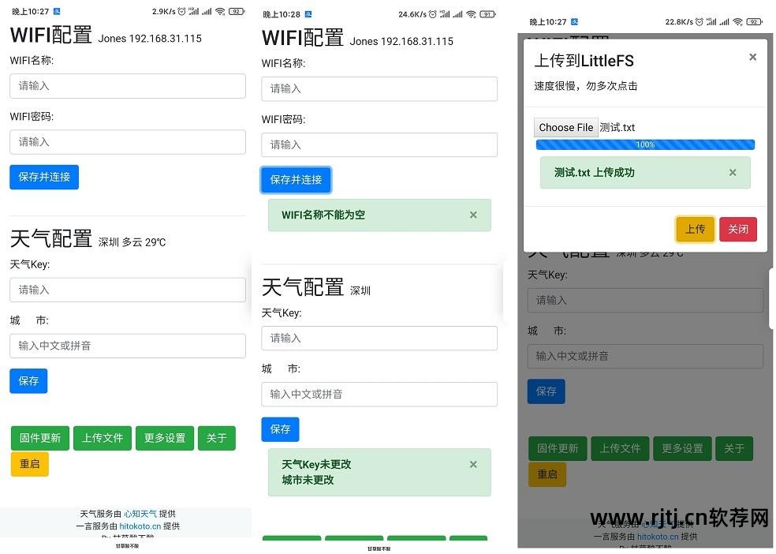Click the 100% upload progress bar
Screen dimensions: 776x554
(645, 144)
